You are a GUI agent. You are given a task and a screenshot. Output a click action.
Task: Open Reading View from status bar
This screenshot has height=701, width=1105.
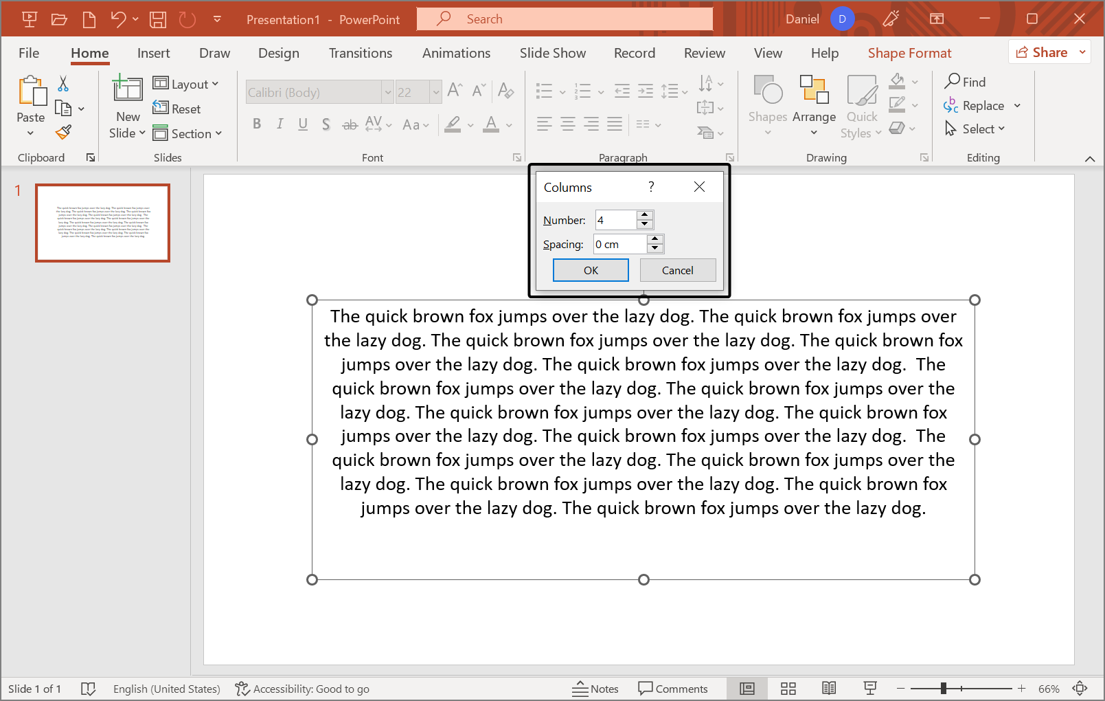pyautogui.click(x=829, y=689)
